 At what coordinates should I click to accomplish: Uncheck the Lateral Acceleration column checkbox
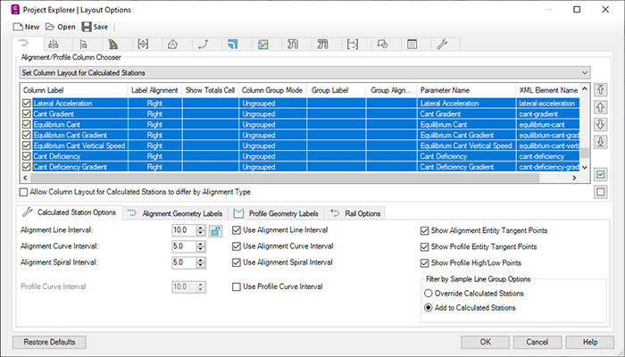tap(26, 104)
